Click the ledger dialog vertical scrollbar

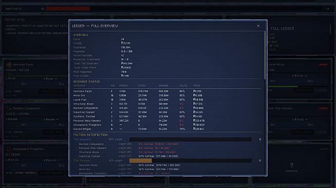point(265,55)
